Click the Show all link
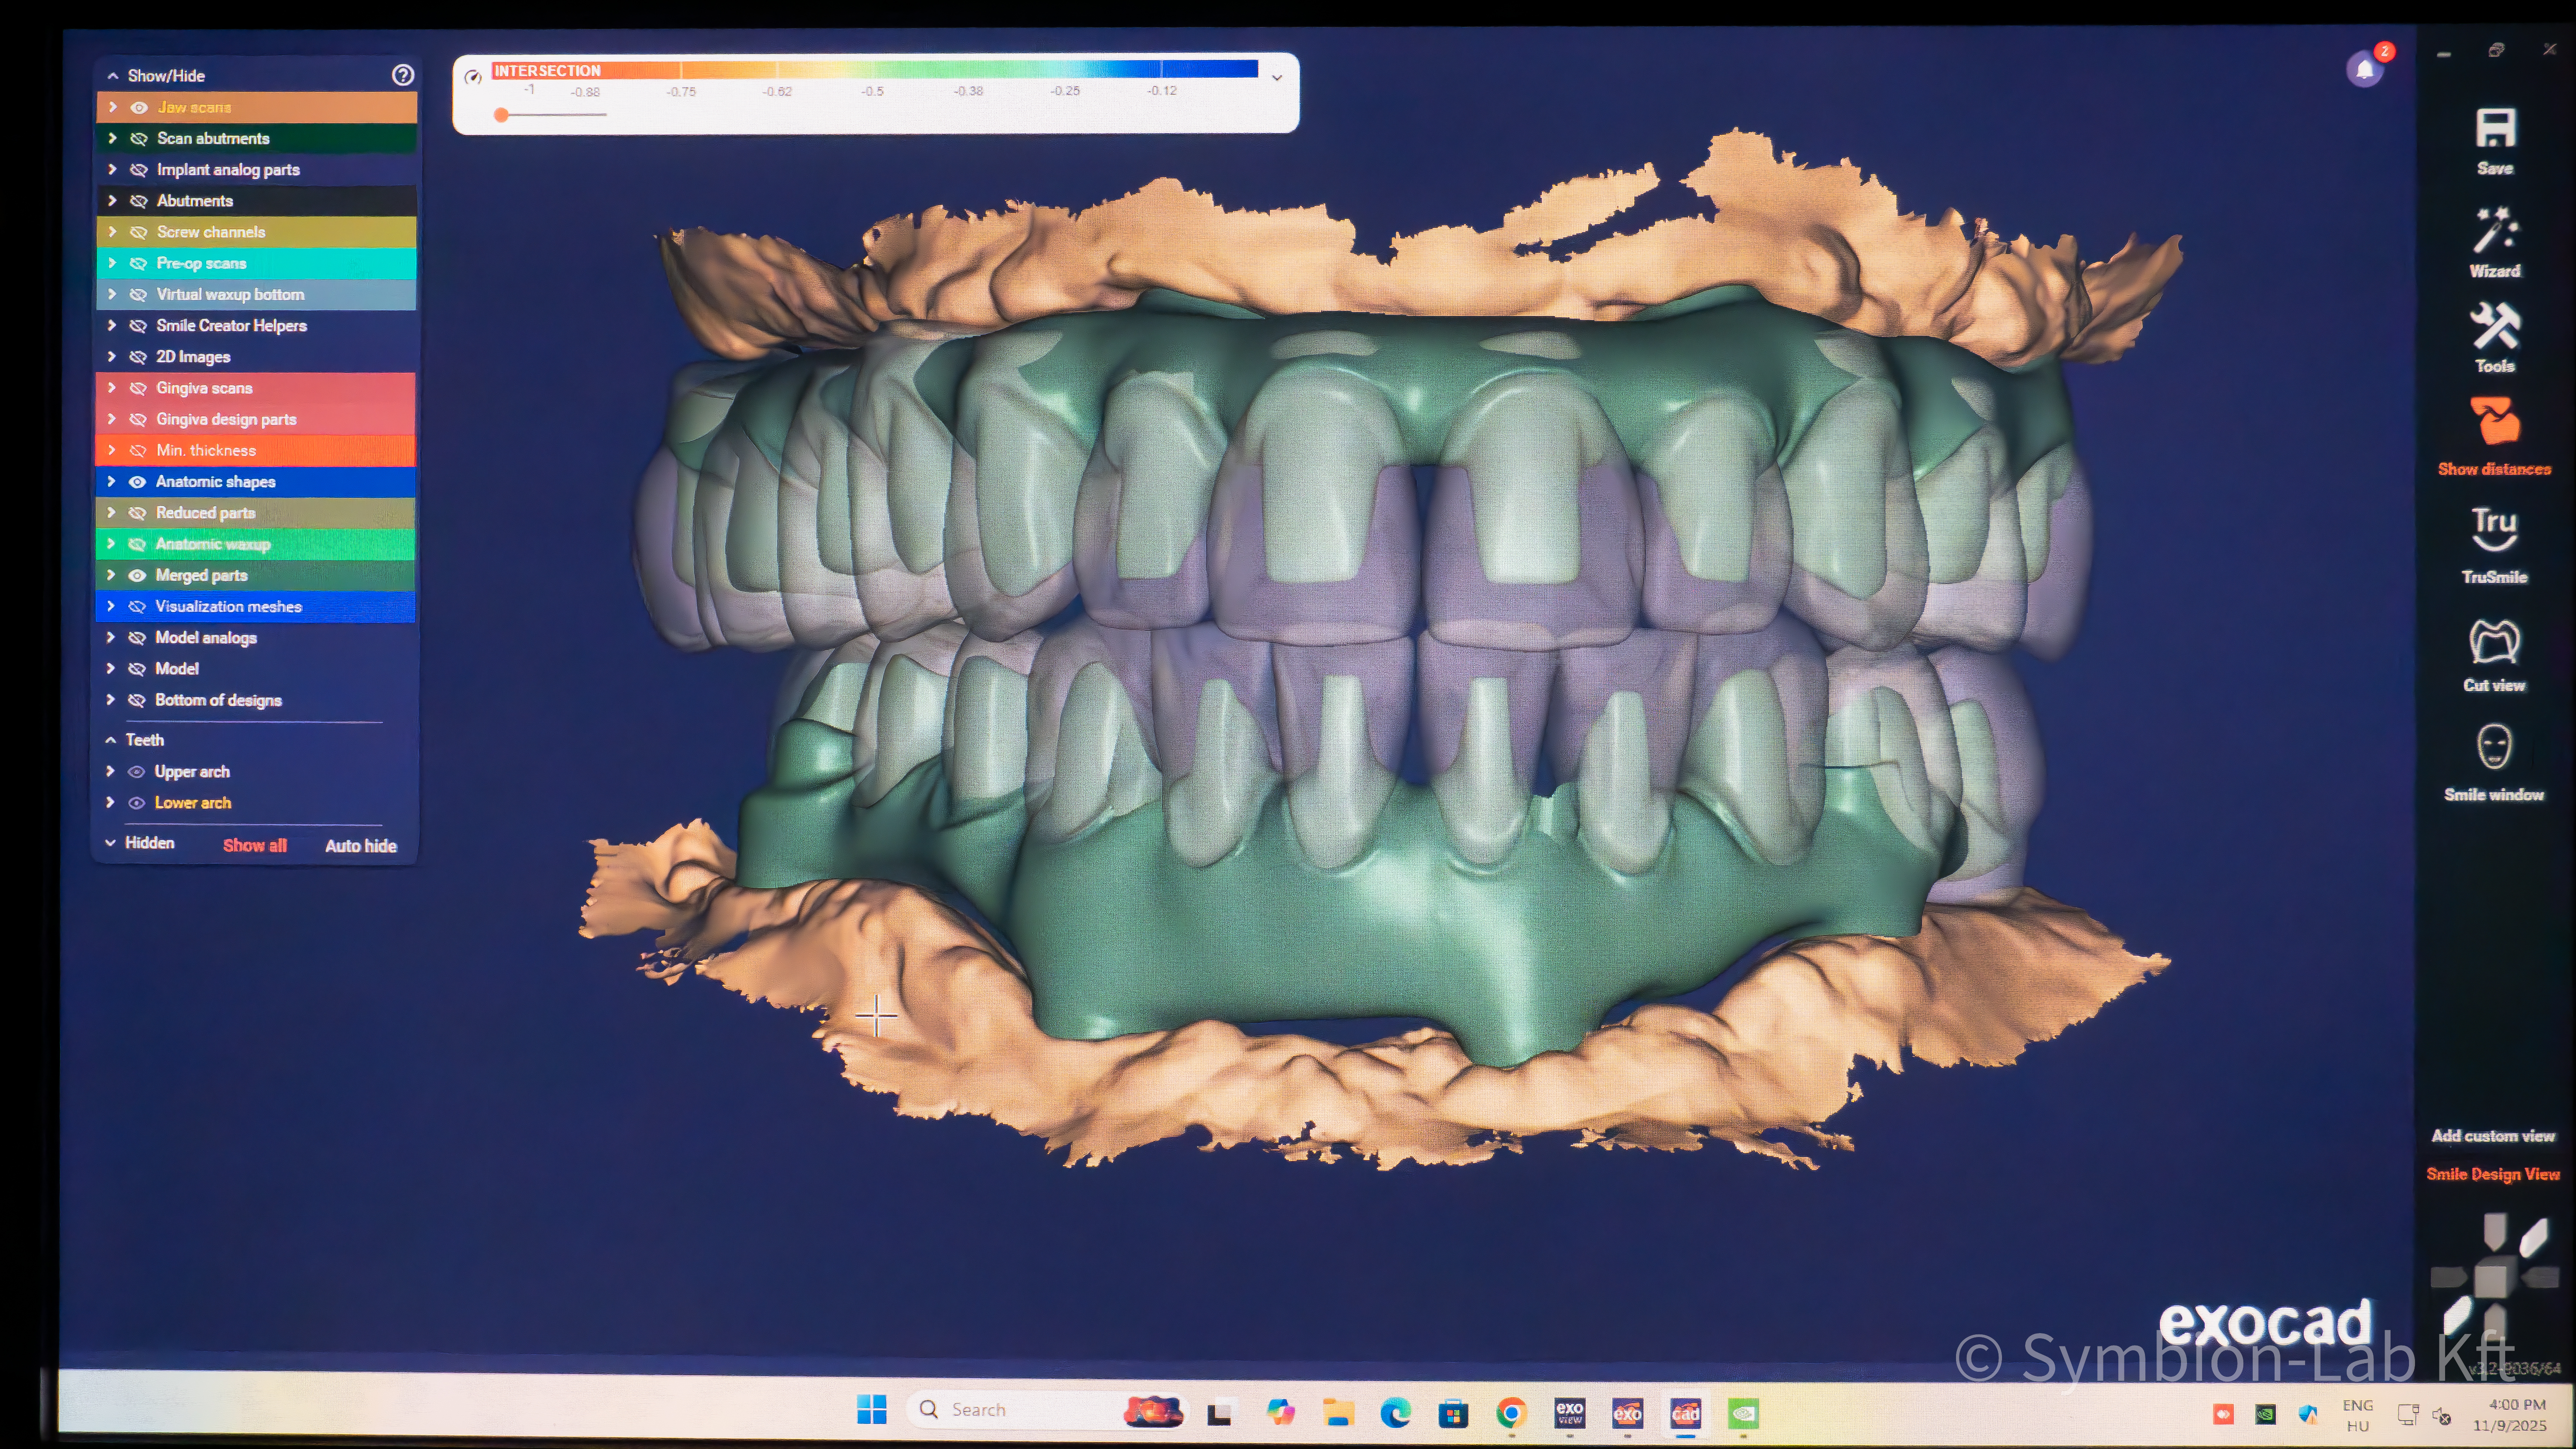This screenshot has height=1449, width=2576. pos(254,845)
